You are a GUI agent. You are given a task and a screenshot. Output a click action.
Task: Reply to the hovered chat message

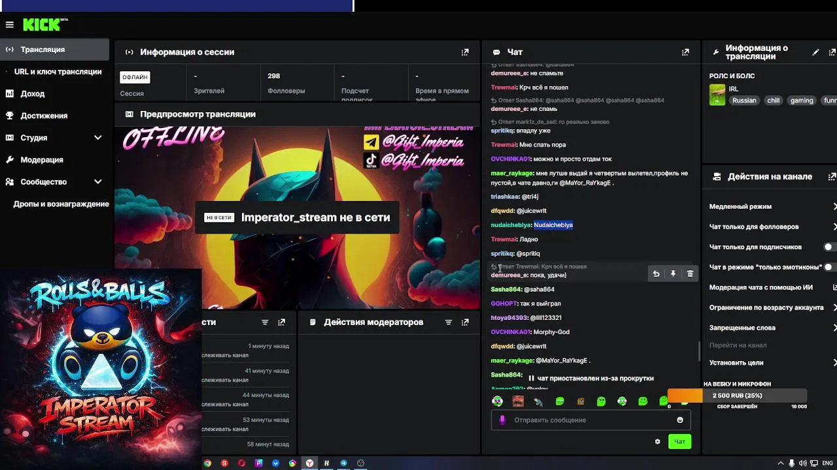click(656, 274)
